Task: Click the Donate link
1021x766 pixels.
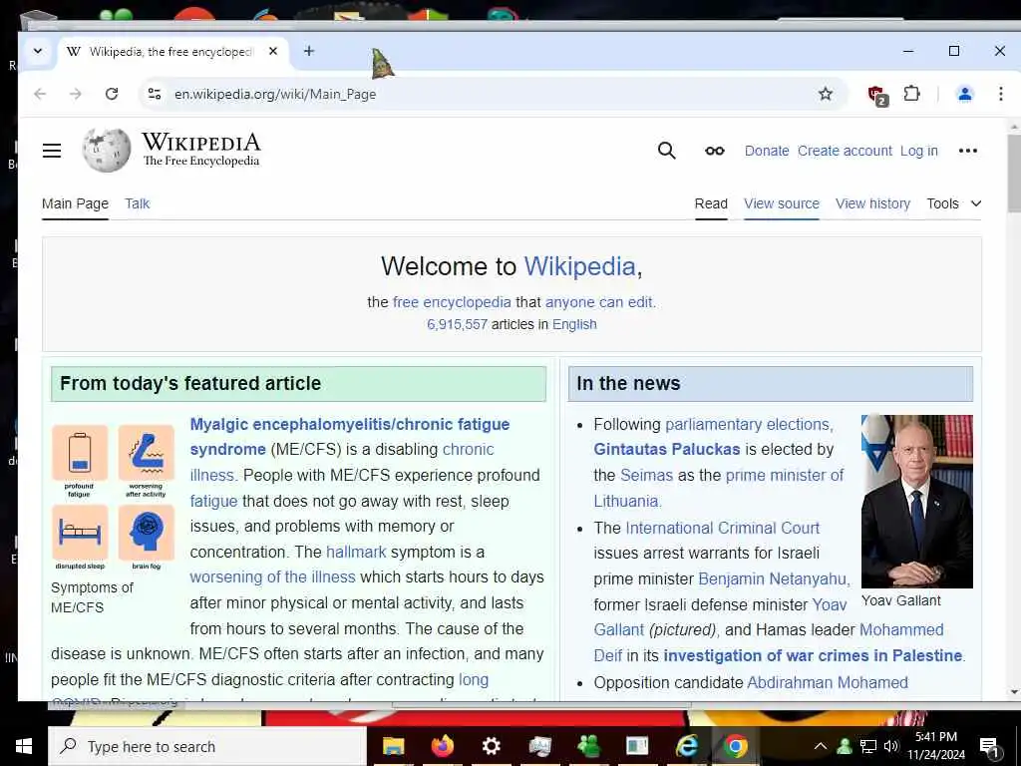Action: click(767, 152)
